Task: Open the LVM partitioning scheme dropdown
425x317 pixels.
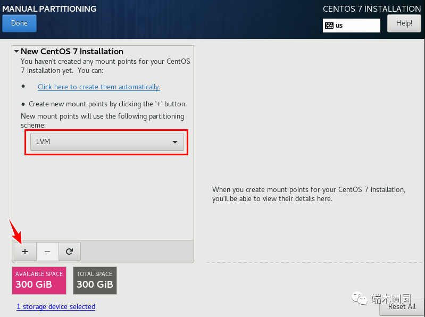Action: pos(107,141)
